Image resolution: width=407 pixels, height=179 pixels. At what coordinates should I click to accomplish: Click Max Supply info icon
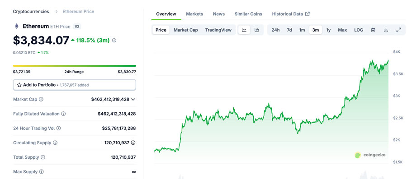click(x=42, y=172)
